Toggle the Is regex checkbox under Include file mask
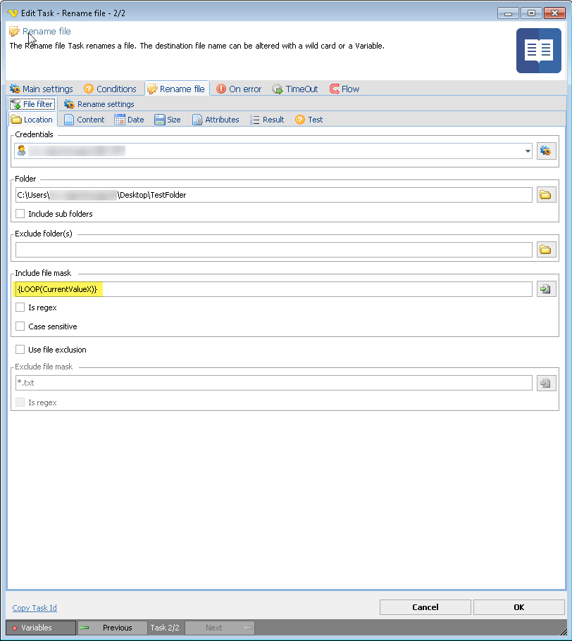572x641 pixels. tap(20, 307)
